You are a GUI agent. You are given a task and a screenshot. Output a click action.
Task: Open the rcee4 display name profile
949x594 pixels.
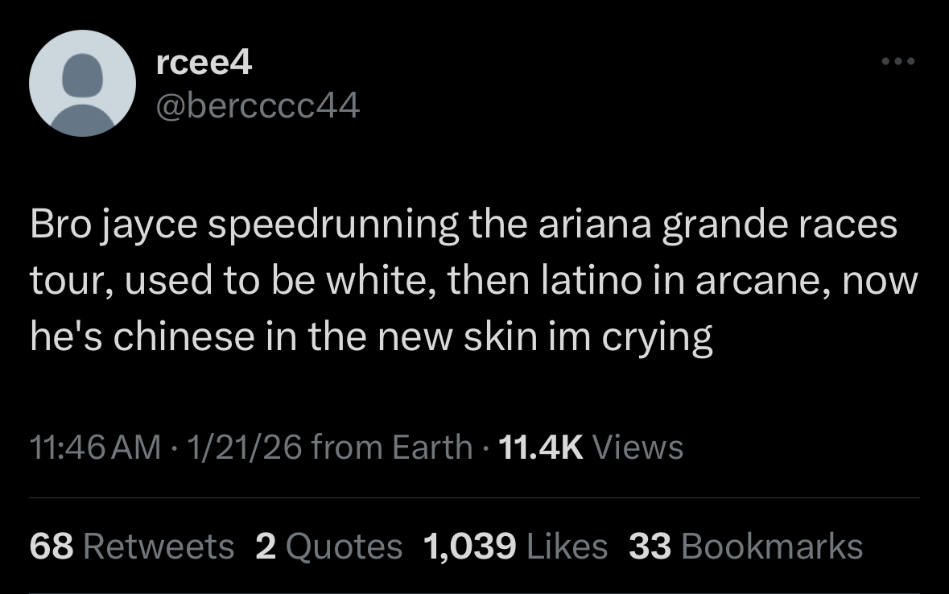click(x=204, y=62)
